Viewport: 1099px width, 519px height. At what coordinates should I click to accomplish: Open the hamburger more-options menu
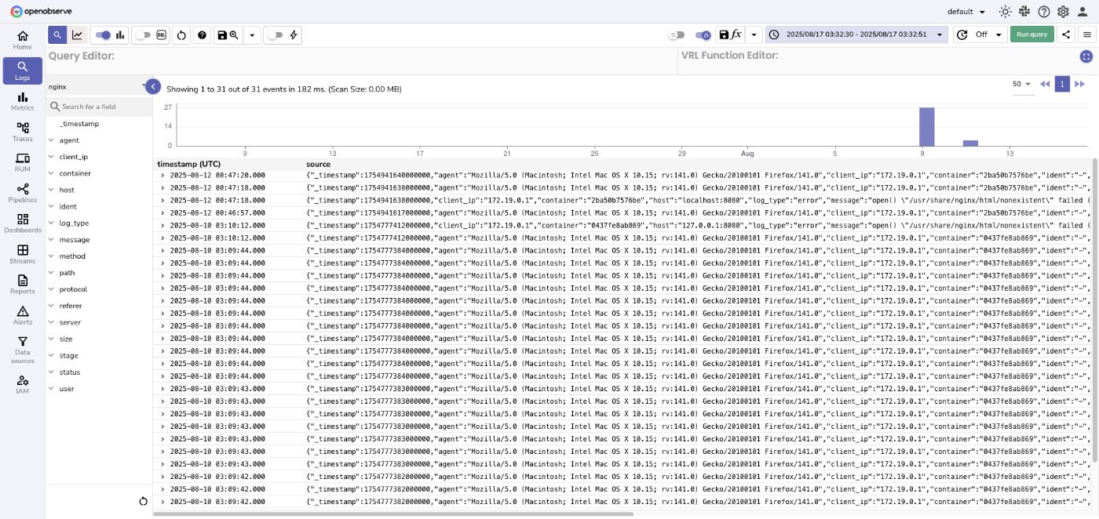pos(1087,34)
